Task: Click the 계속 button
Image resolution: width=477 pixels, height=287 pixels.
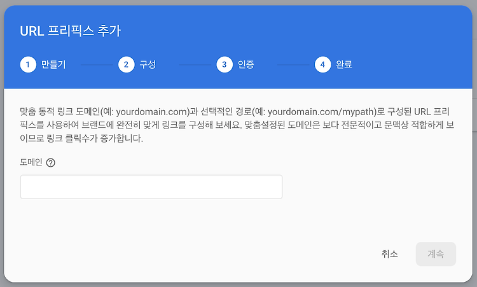Action: (x=436, y=254)
